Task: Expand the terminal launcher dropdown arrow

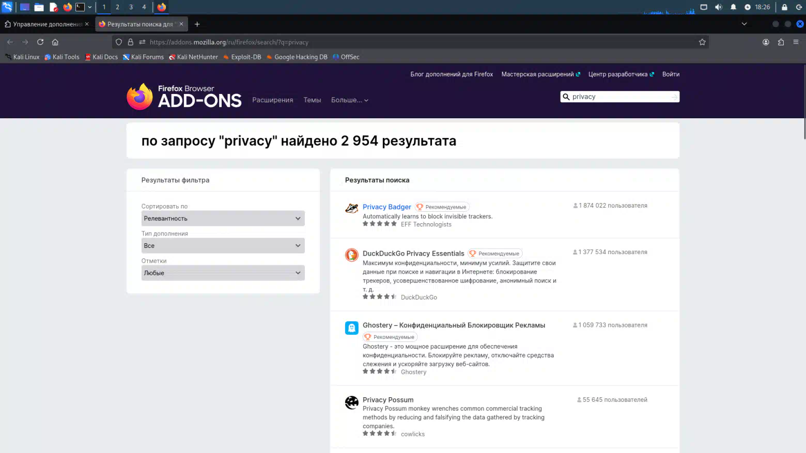Action: pos(90,7)
